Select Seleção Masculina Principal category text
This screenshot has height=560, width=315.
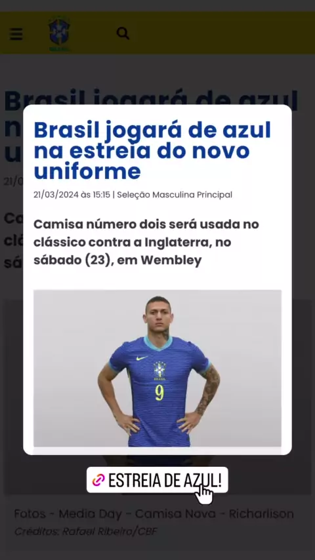click(x=175, y=195)
